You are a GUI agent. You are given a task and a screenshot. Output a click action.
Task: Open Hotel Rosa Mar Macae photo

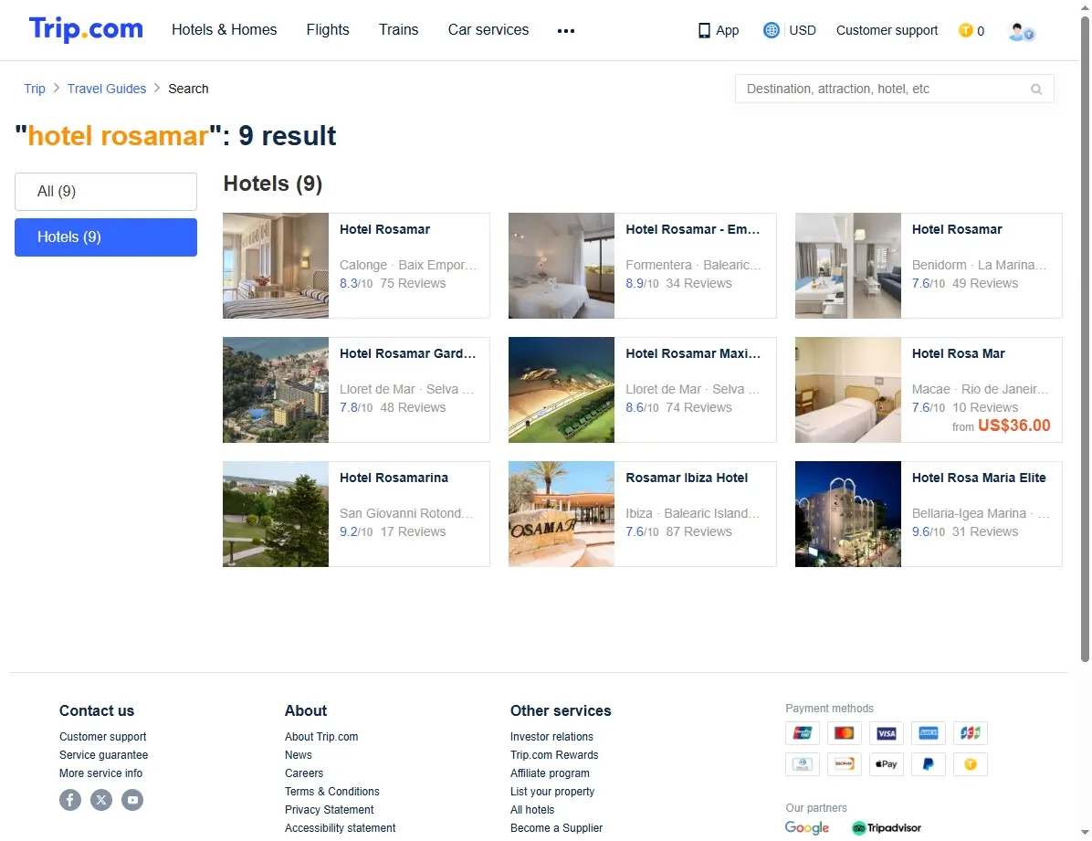pyautogui.click(x=848, y=390)
